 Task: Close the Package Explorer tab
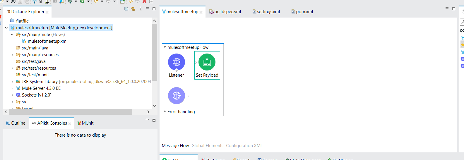pos(47,12)
